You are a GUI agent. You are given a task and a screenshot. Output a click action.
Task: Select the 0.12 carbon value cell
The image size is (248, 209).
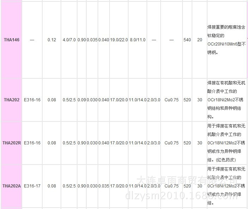coord(51,40)
